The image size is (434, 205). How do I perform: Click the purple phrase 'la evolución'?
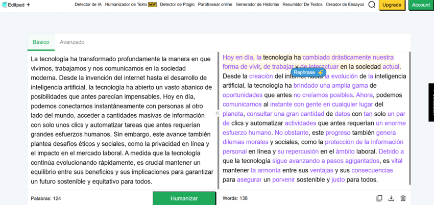341,76
